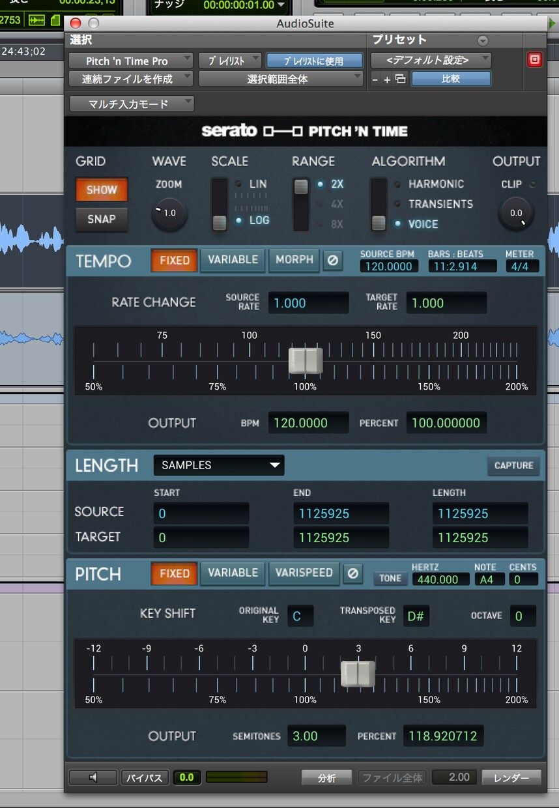Click the TRANSPOSED KEY field
Viewport: 559px width, 808px height.
(x=416, y=616)
